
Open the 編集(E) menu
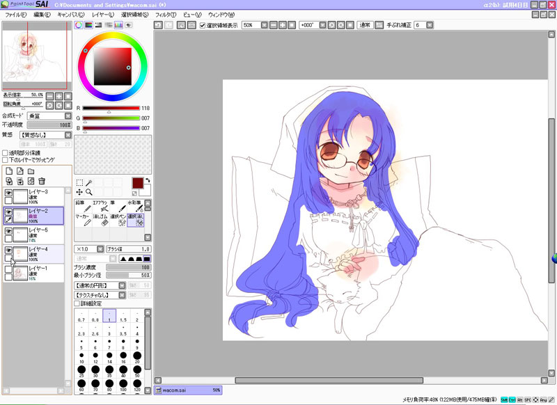click(x=42, y=15)
